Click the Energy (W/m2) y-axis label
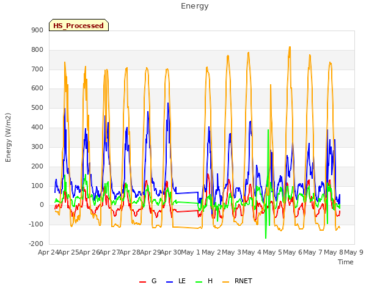 tap(8, 137)
